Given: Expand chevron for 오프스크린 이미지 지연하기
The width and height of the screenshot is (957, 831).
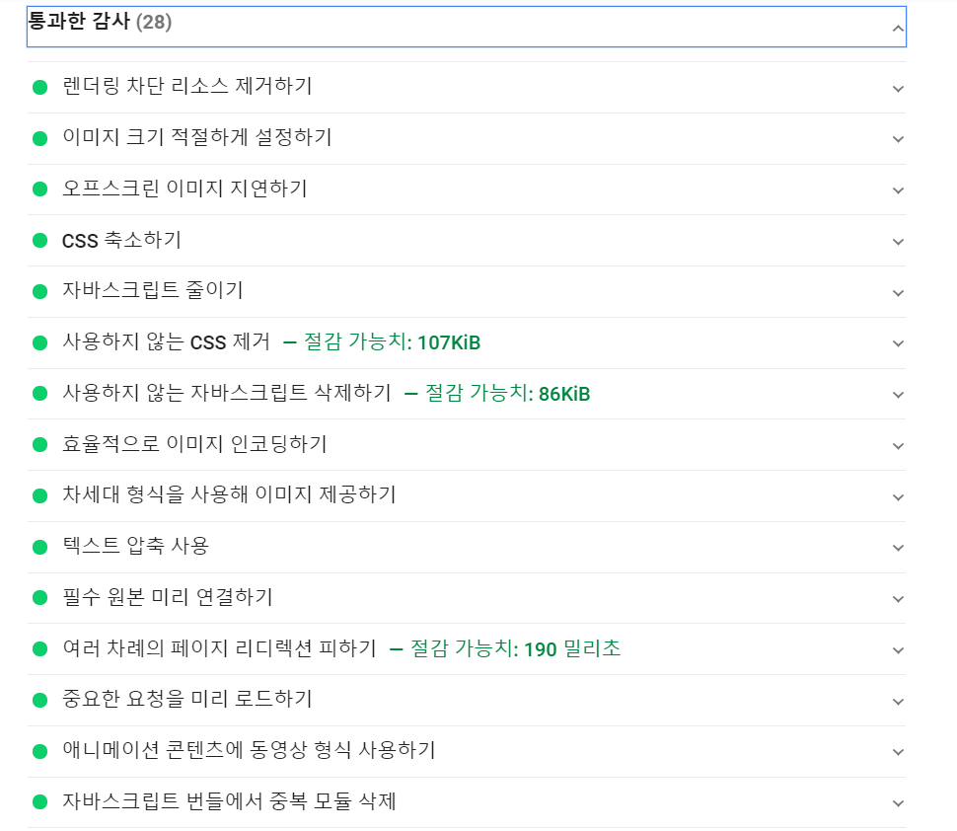Looking at the screenshot, I should pos(898,190).
